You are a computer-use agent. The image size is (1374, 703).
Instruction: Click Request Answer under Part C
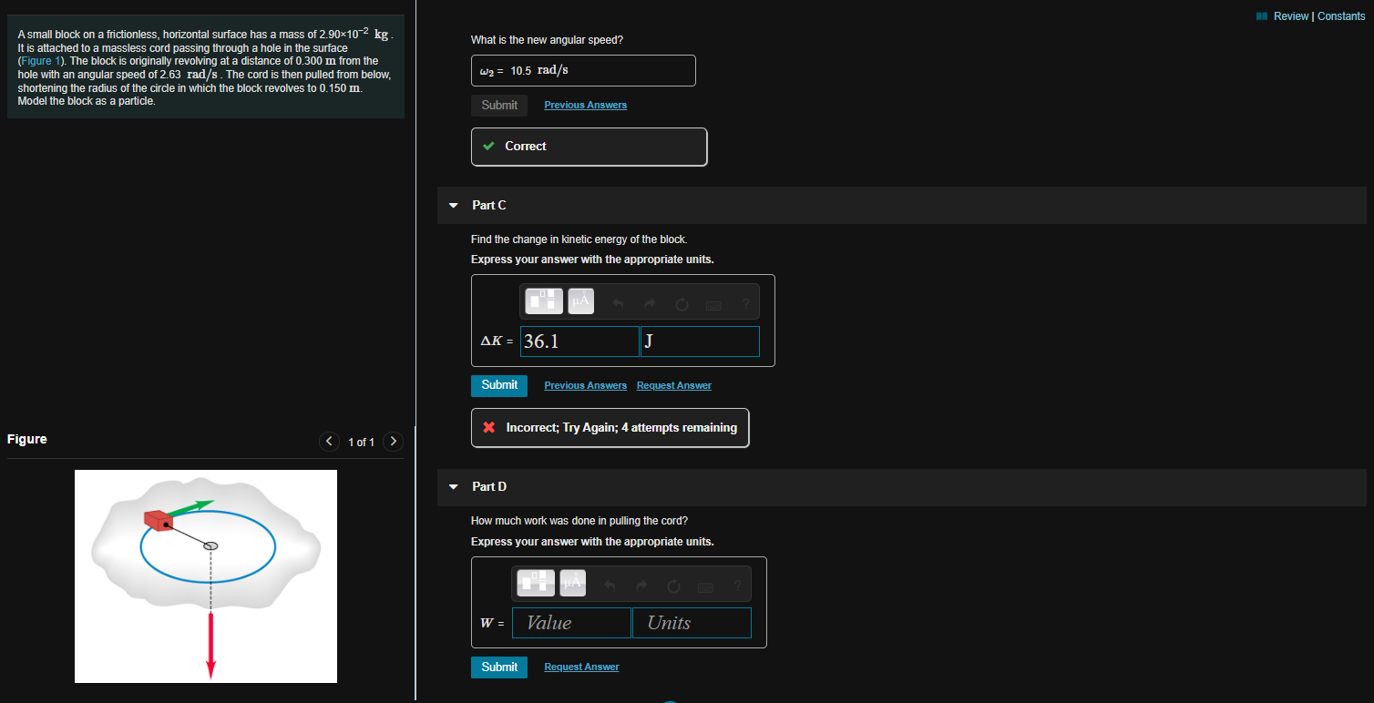673,385
